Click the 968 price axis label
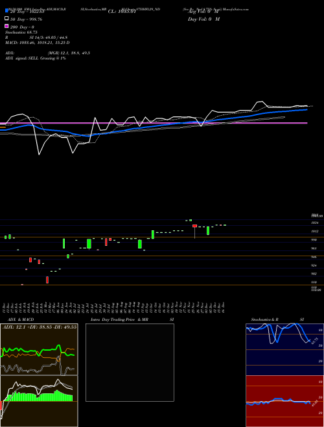The width and height of the screenshot is (324, 427). [314, 248]
